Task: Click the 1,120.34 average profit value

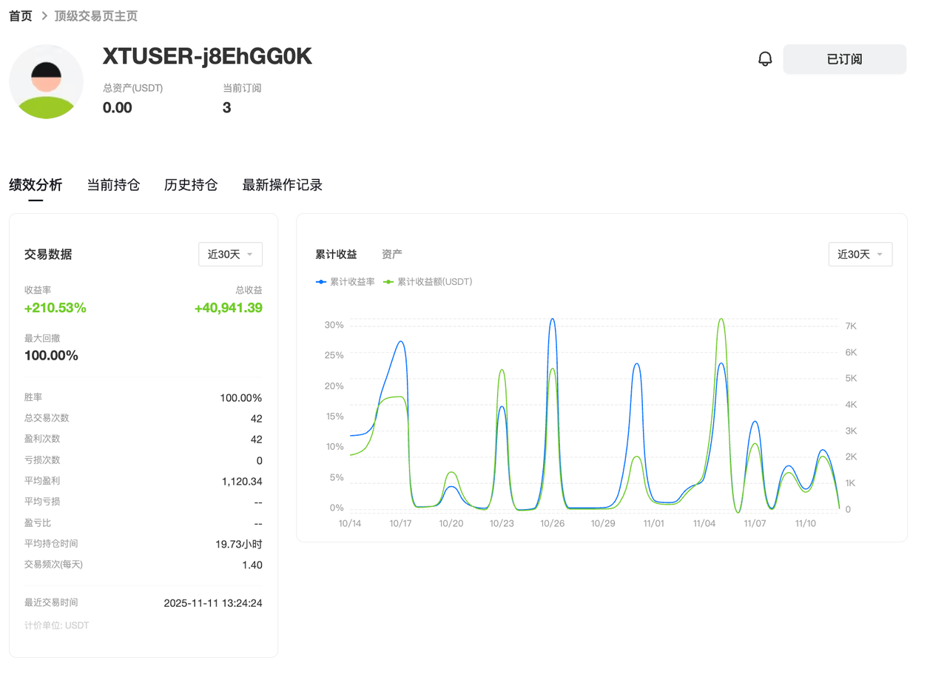Action: tap(242, 482)
